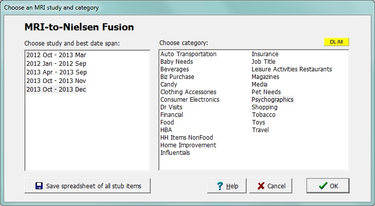
Task: Select the Shopping category
Action: [x=264, y=107]
